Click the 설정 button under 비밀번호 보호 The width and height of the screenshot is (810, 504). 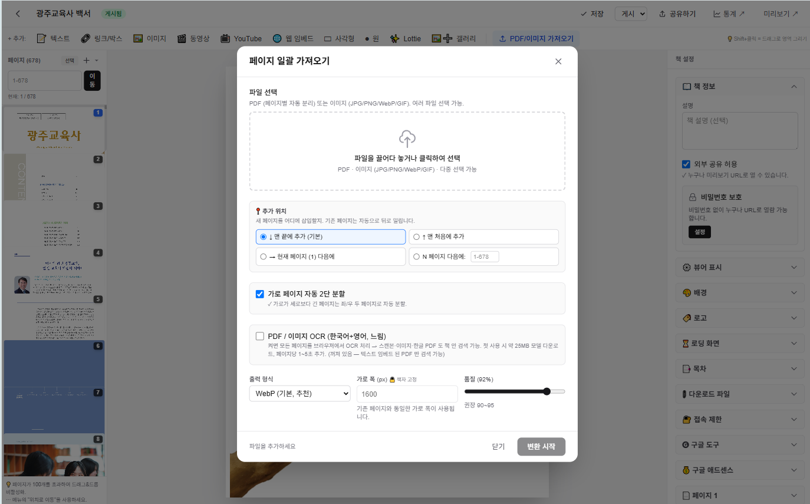pos(700,232)
